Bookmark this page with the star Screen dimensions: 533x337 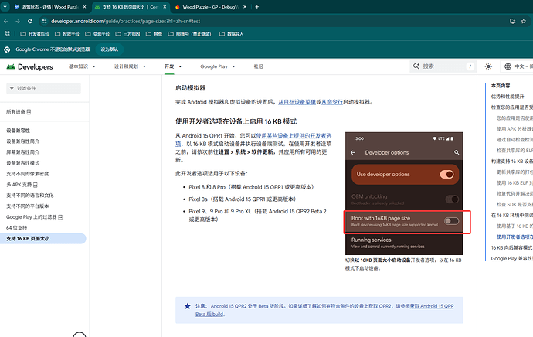click(524, 21)
